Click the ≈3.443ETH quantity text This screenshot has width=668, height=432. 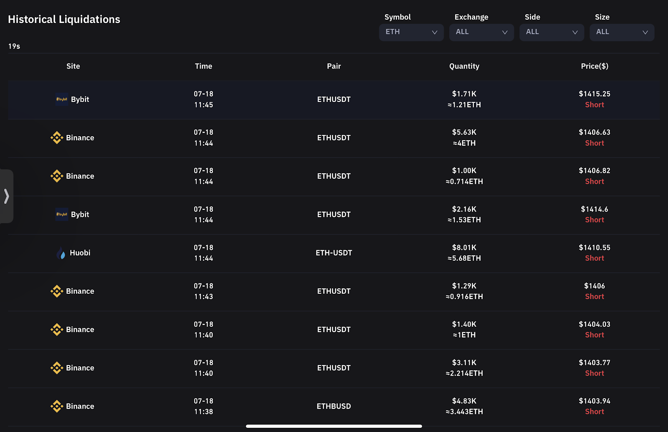point(464,412)
